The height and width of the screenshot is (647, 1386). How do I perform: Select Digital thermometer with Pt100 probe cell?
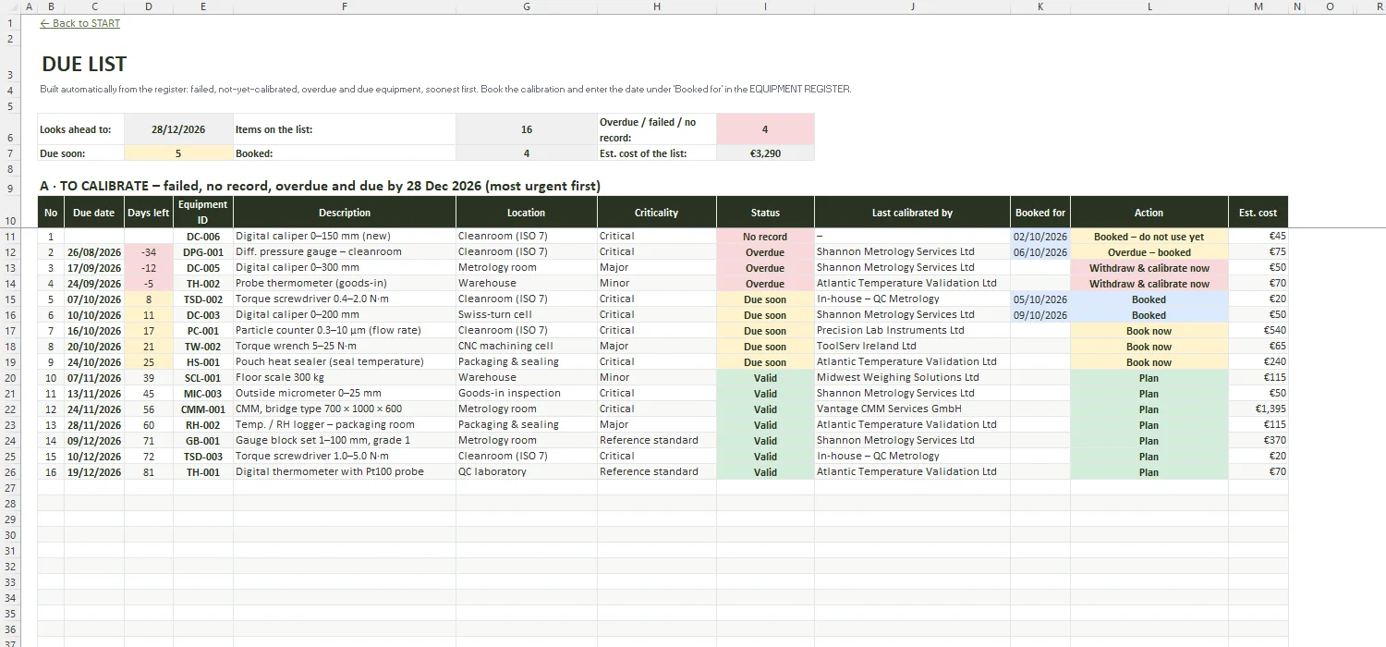click(x=345, y=472)
